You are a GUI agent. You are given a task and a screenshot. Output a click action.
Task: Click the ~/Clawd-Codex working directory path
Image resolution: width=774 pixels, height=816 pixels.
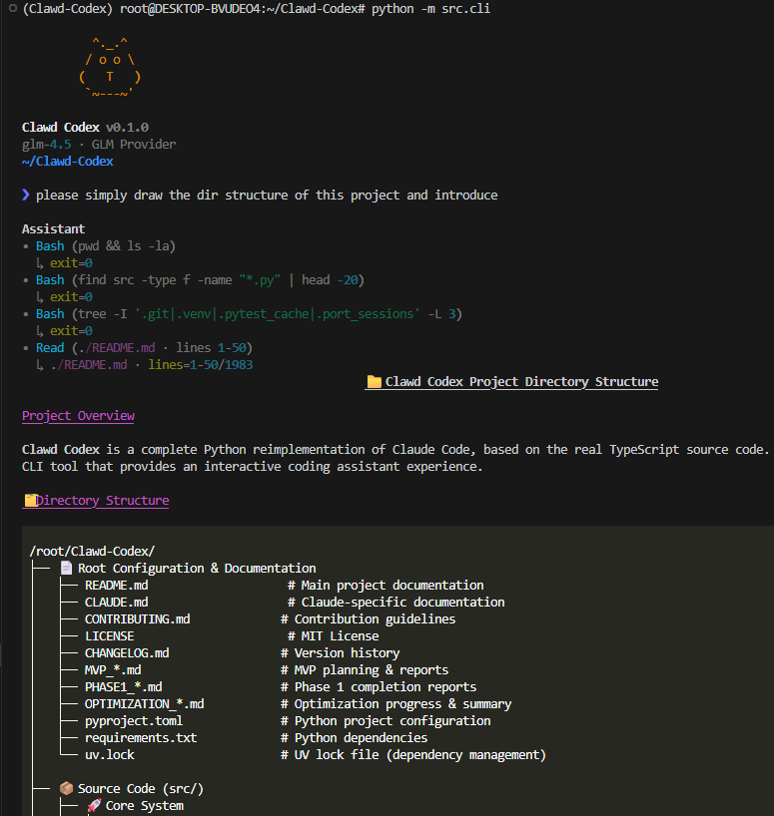click(67, 161)
